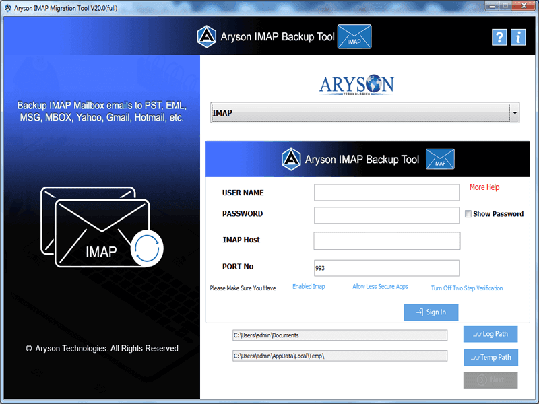The width and height of the screenshot is (539, 404).
Task: Click the Allow Less Secure Apps link
Action: tap(380, 286)
